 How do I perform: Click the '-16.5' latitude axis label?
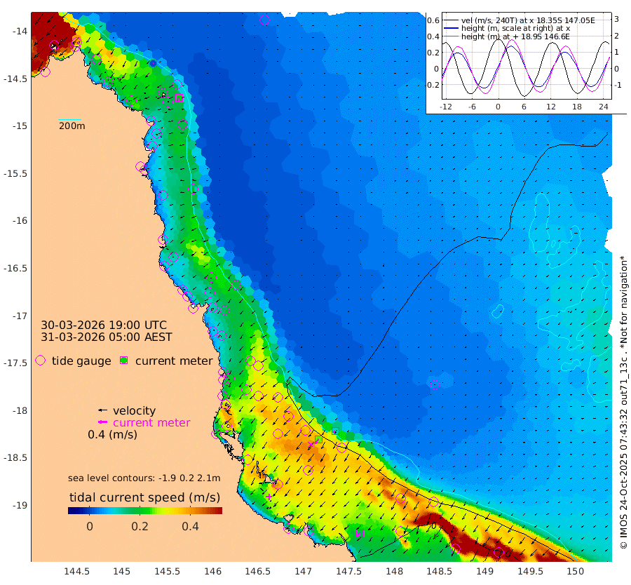coord(15,268)
